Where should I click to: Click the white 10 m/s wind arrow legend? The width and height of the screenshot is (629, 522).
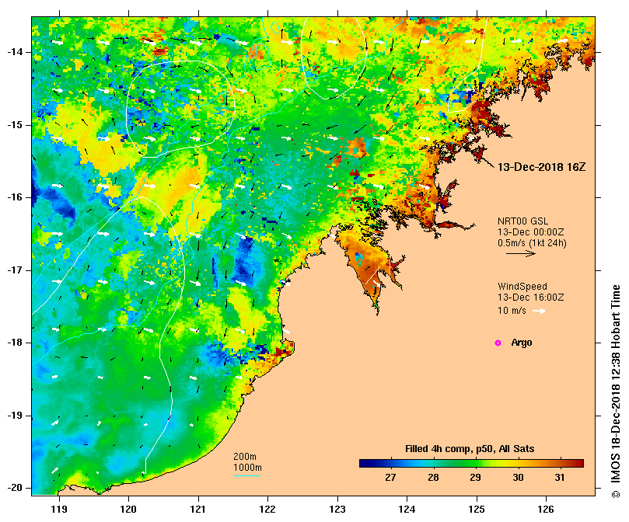pos(539,311)
